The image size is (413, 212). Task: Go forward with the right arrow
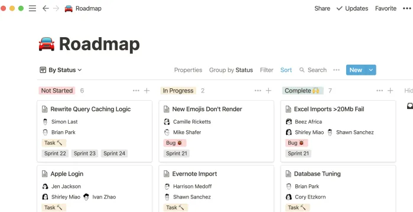[x=56, y=8]
